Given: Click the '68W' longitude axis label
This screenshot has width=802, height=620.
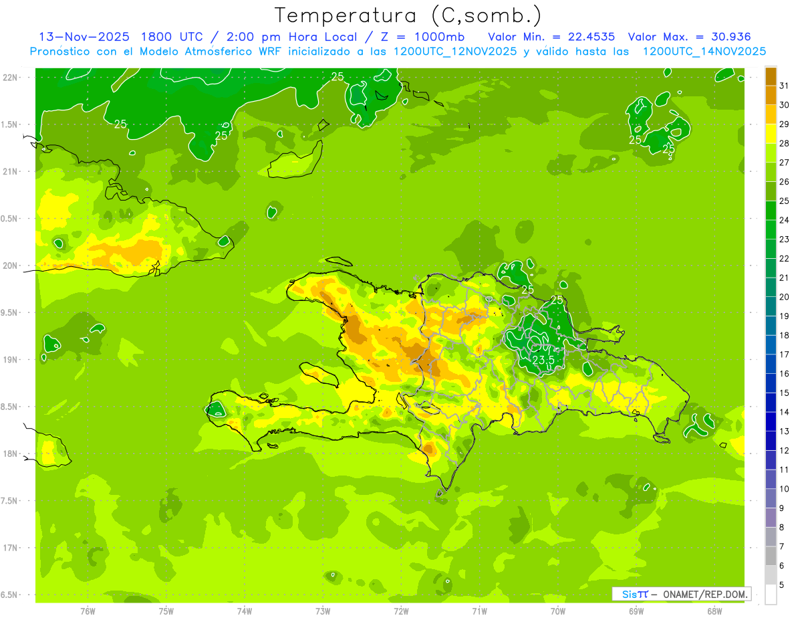Looking at the screenshot, I should tap(714, 611).
